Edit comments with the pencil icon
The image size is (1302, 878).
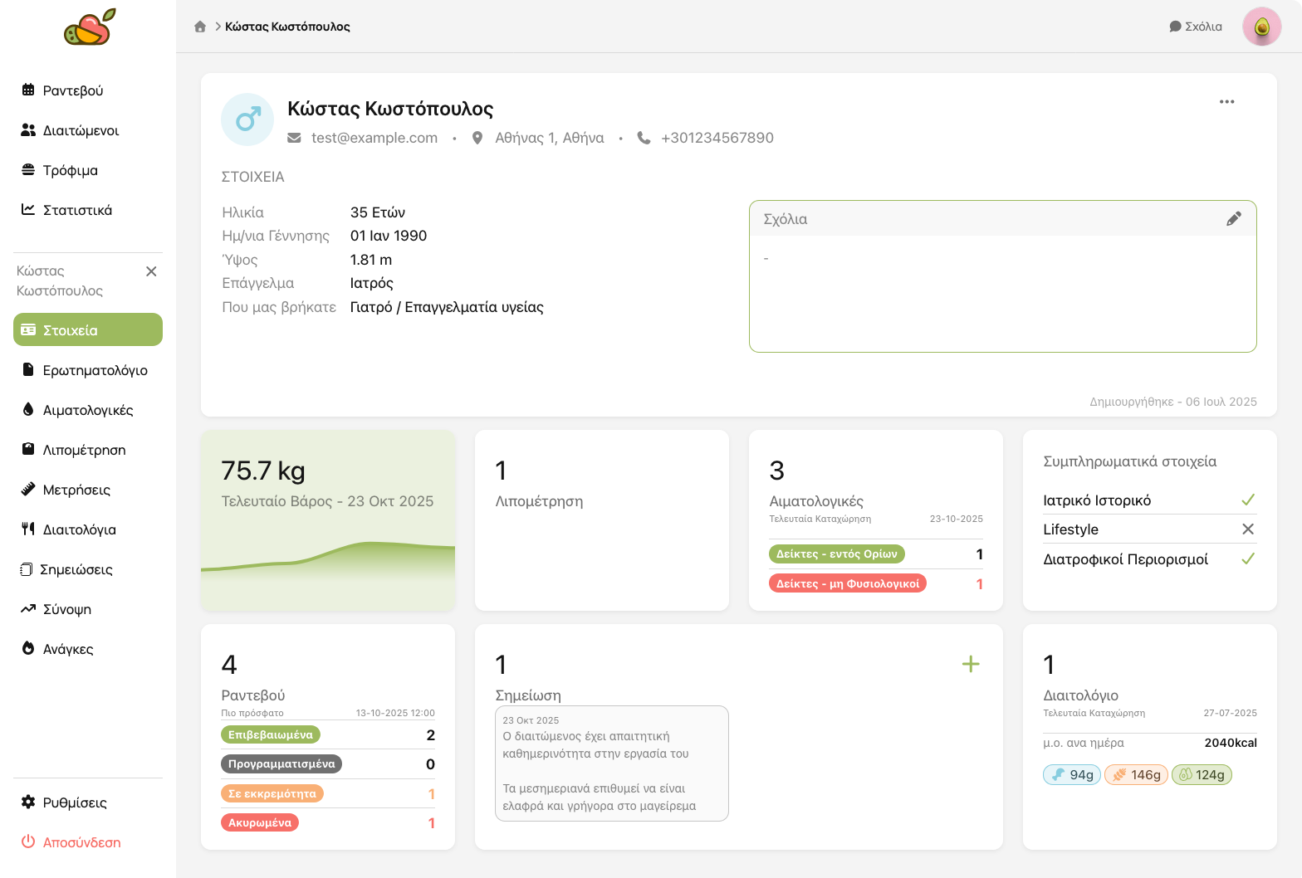(x=1234, y=219)
